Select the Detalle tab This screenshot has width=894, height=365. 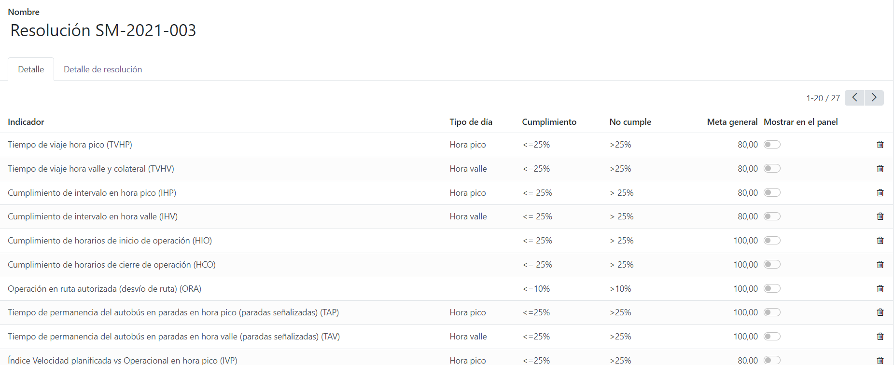31,69
